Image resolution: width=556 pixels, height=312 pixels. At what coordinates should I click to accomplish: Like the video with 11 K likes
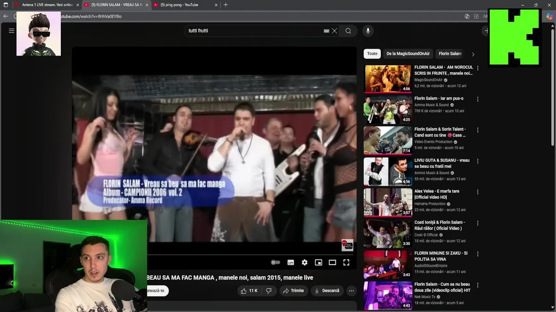[249, 291]
